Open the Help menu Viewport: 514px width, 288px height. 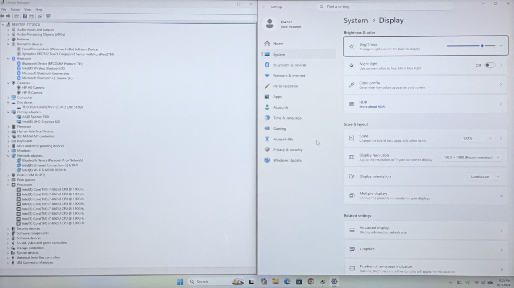click(39, 10)
